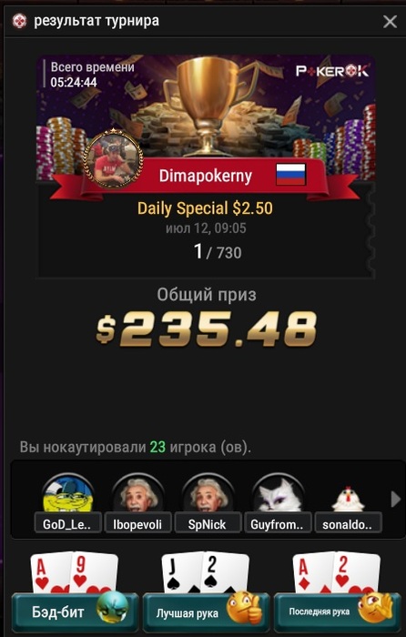Select SpNick's Einstein avatar
Image resolution: width=406 pixels, height=637 pixels.
pyautogui.click(x=208, y=493)
